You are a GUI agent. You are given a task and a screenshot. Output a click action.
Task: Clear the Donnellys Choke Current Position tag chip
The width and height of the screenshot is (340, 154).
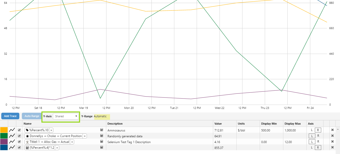pos(85,136)
